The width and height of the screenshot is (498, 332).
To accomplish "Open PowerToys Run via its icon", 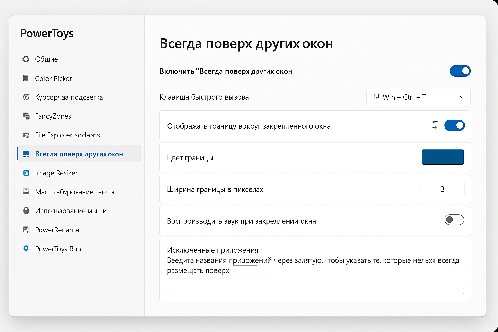I will point(26,249).
